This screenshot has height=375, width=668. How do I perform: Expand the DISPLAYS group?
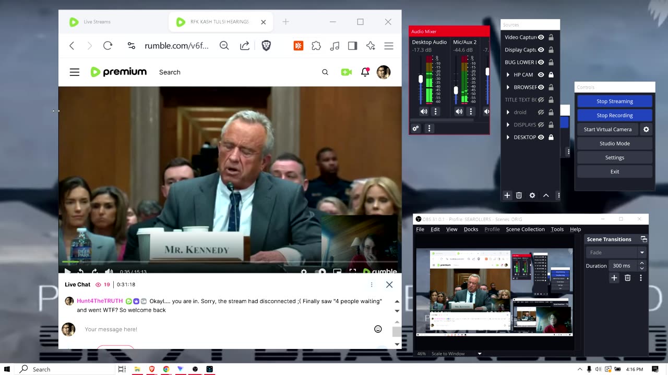coord(508,124)
